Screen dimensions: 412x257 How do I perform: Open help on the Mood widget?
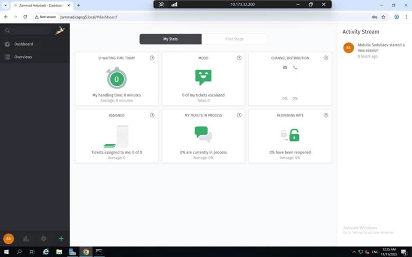point(239,58)
